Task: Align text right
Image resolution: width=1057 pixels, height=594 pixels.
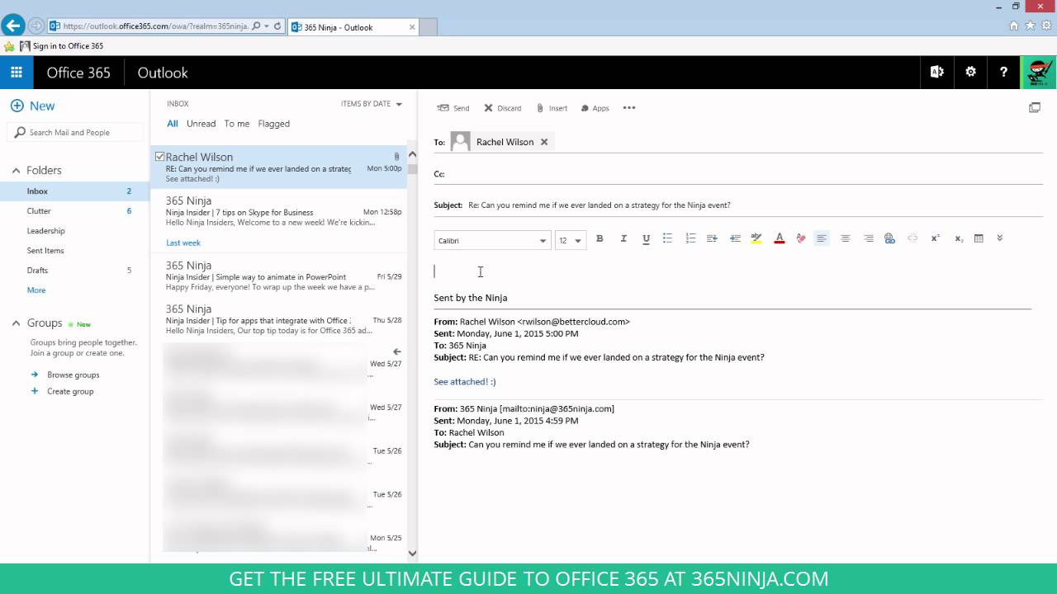Action: coord(868,238)
